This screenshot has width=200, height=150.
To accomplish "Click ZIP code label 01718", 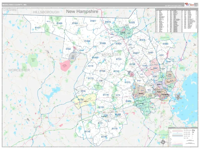I will [91, 66].
